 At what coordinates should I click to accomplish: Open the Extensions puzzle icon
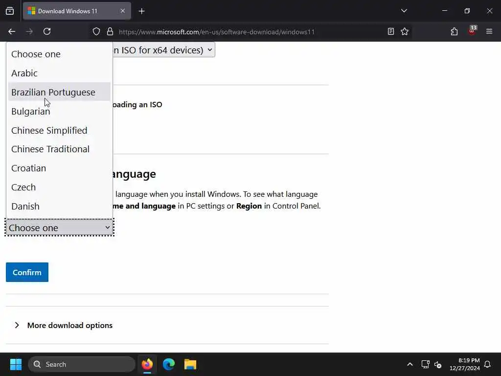[454, 31]
